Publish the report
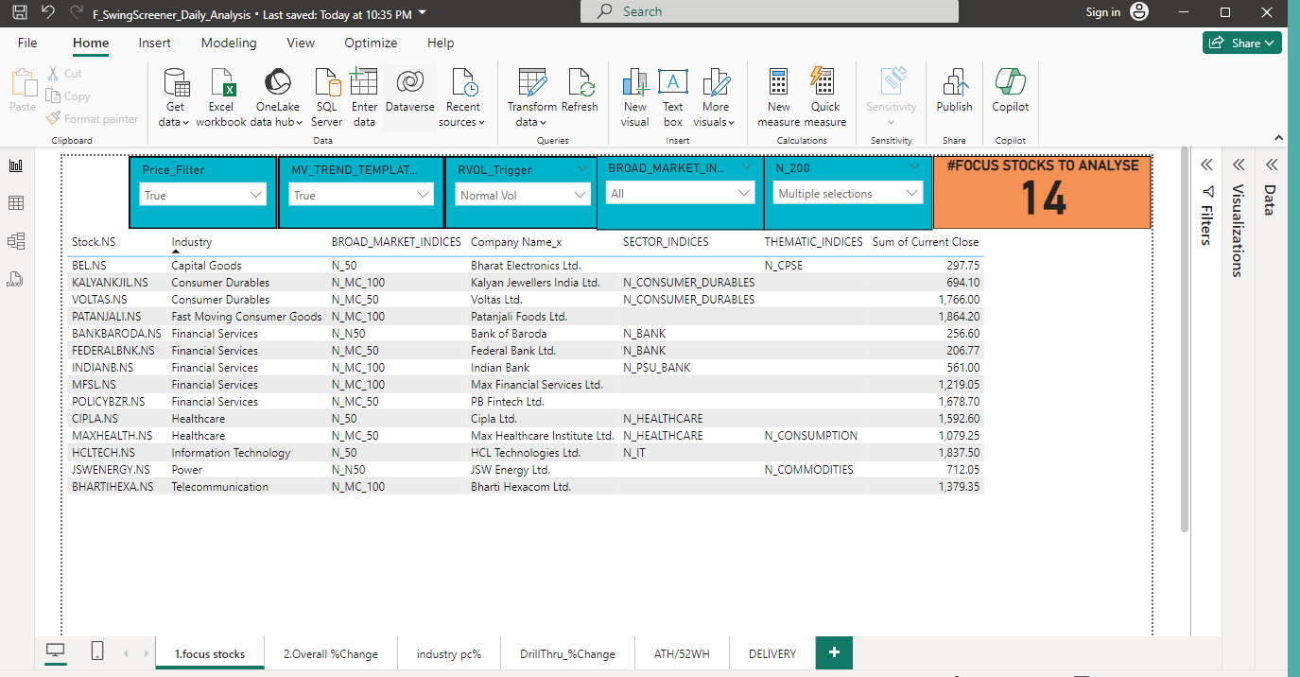 click(x=954, y=92)
